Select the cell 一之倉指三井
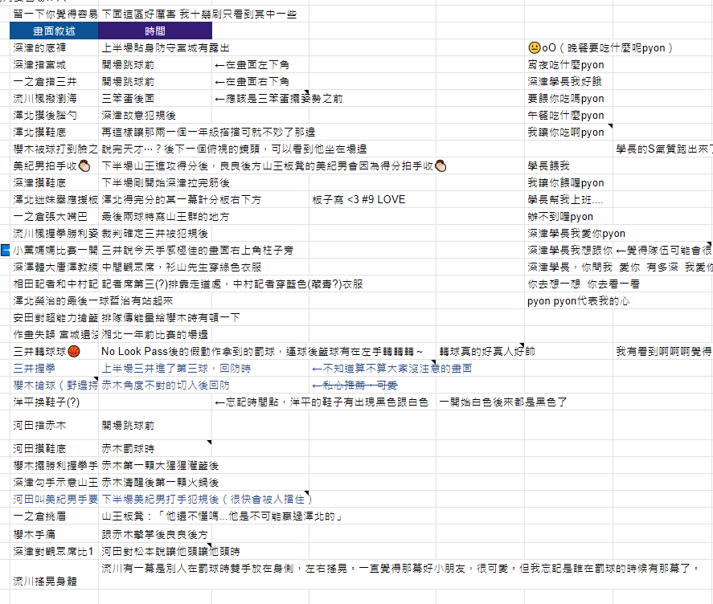The height and width of the screenshot is (604, 713). (54, 81)
